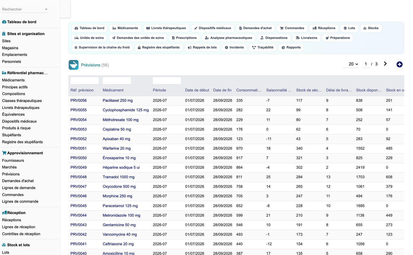Go to Classes thérapeutiques in sidebar

[x=22, y=101]
